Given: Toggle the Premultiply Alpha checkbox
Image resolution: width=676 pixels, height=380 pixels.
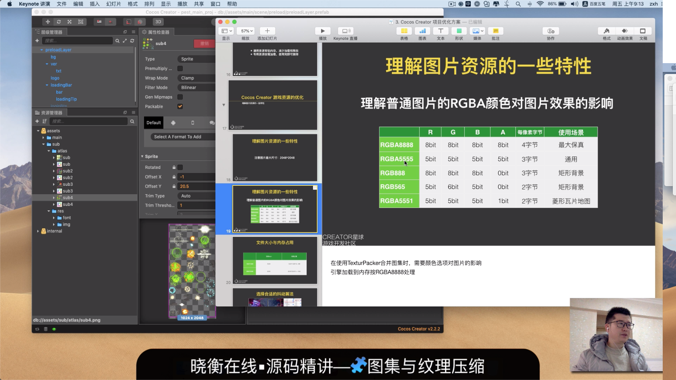Looking at the screenshot, I should [180, 68].
